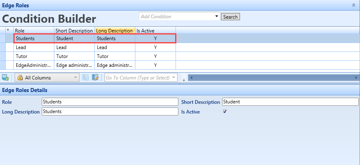The height and width of the screenshot is (165, 360).
Task: Click the Role text field in details
Action: (110, 102)
